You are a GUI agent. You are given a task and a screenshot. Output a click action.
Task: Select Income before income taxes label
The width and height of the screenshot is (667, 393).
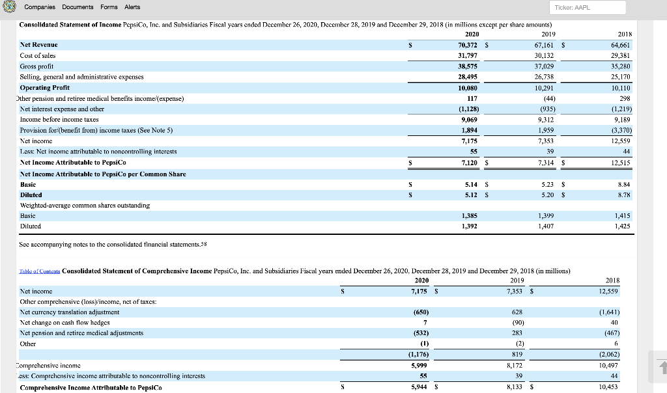[59, 120]
